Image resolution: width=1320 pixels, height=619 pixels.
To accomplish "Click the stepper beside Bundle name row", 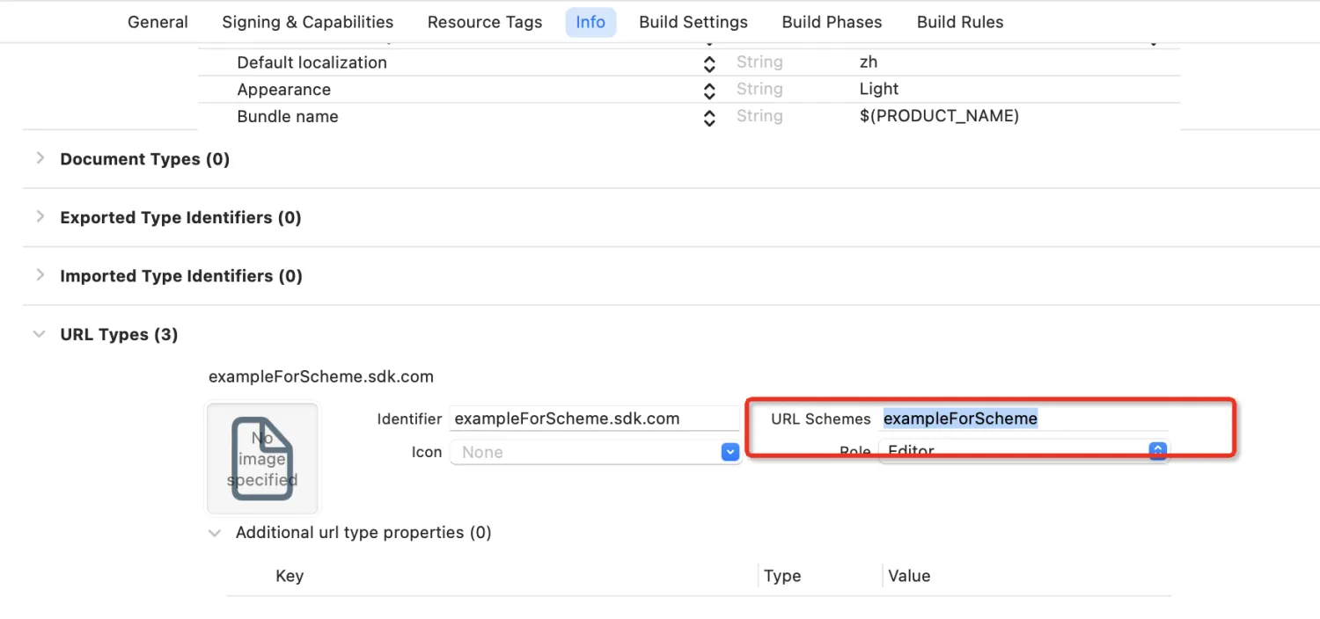I will click(709, 117).
